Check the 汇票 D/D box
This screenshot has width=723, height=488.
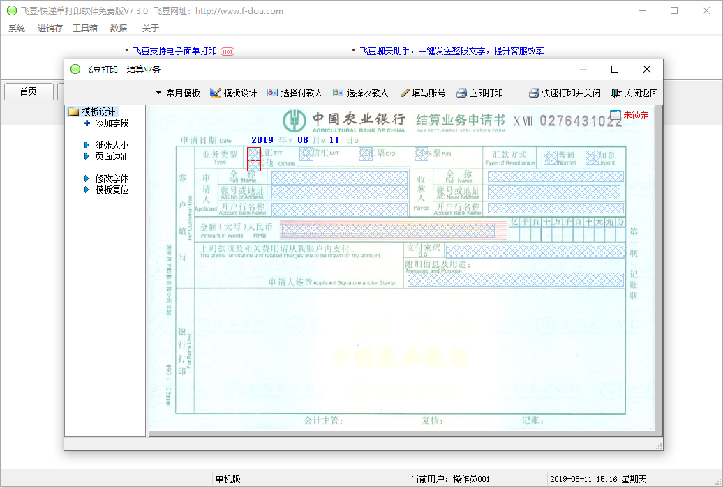point(366,154)
